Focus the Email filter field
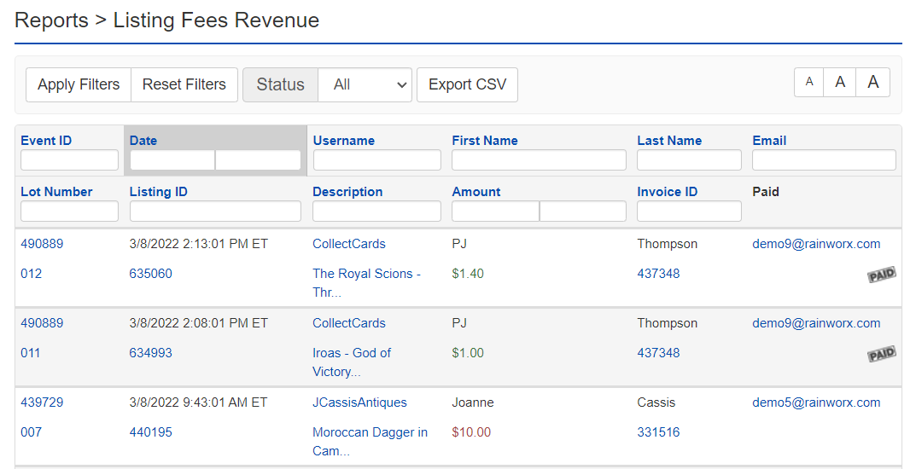The width and height of the screenshot is (916, 469). pos(824,159)
